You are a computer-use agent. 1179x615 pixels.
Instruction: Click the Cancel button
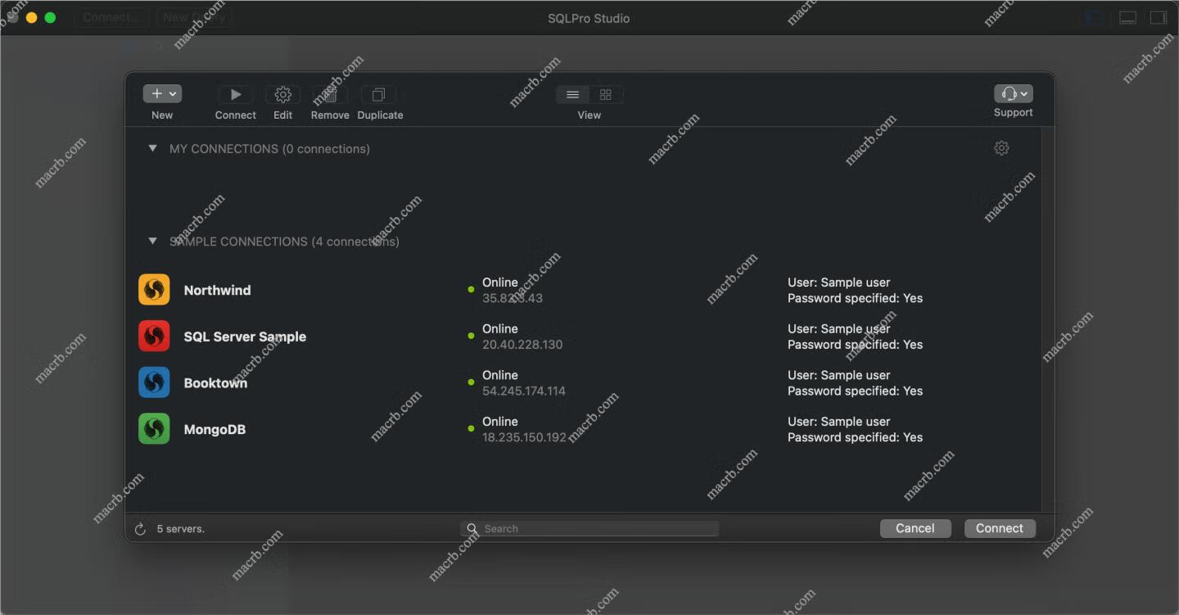(x=915, y=528)
